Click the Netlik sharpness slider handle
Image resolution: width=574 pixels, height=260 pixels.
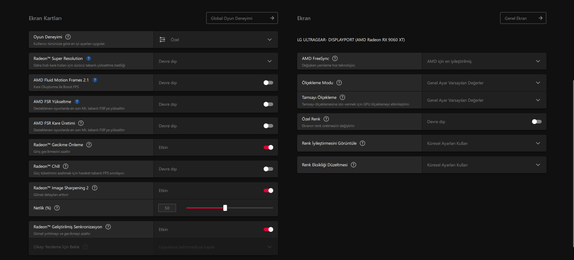pos(225,208)
